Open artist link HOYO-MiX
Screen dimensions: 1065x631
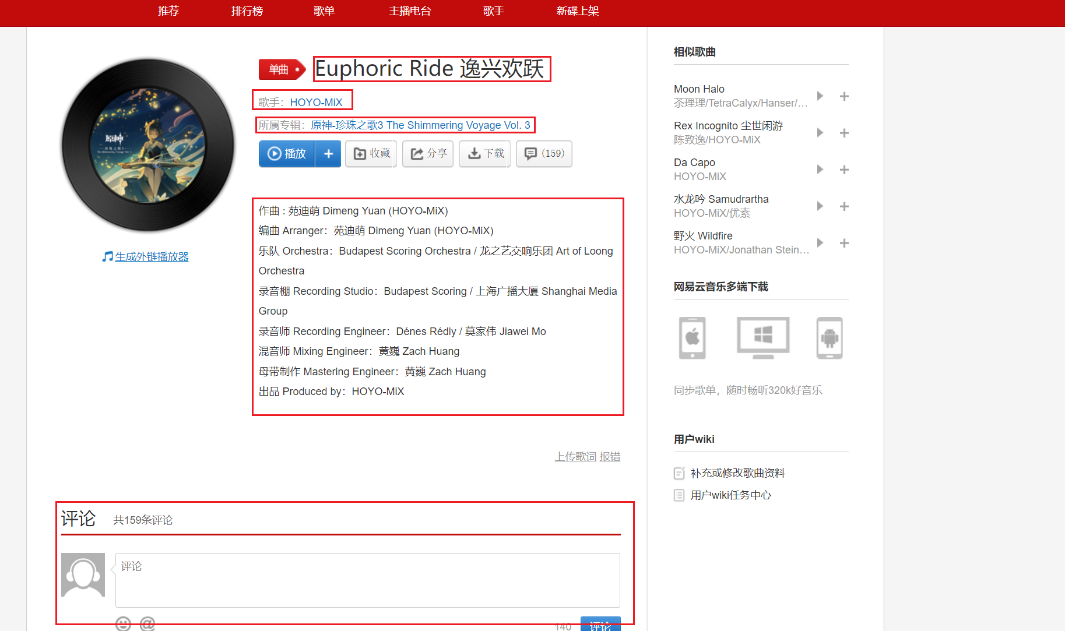click(x=316, y=103)
